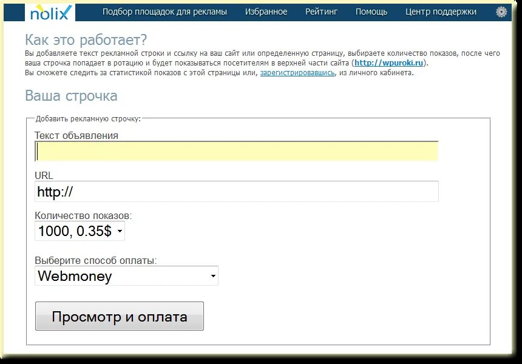This screenshot has width=522, height=364.
Task: Open Подбор площадок для рекламы menu
Action: tap(164, 12)
